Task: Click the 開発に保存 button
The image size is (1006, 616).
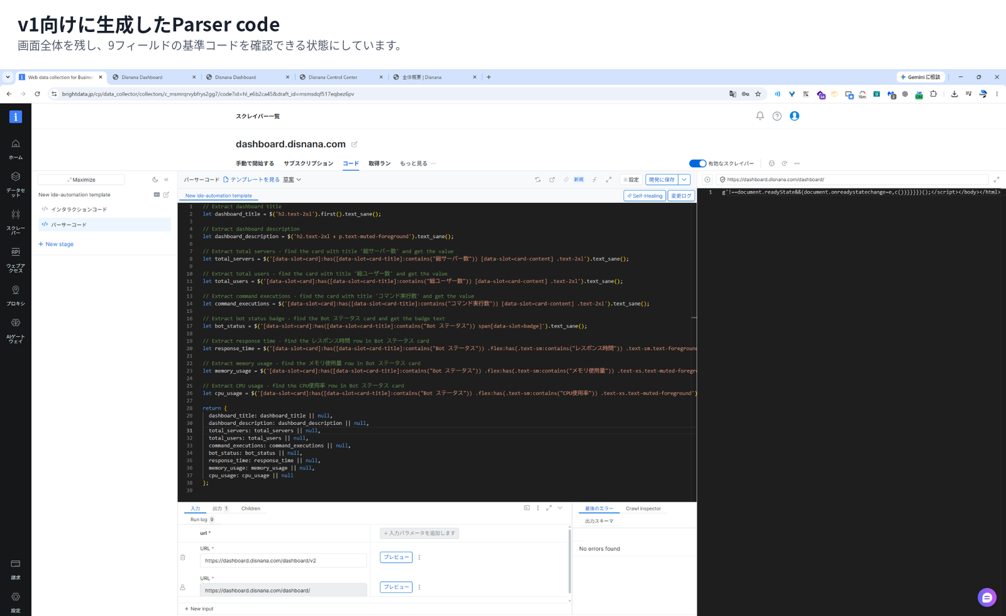Action: click(x=662, y=180)
